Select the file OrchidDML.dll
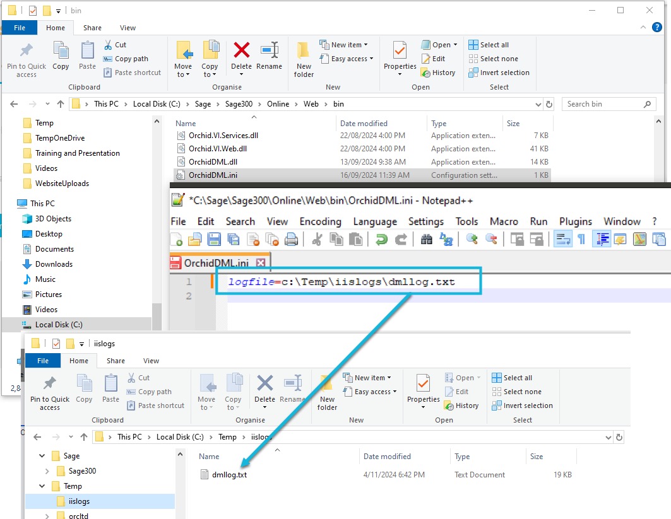This screenshot has width=671, height=519. (213, 162)
